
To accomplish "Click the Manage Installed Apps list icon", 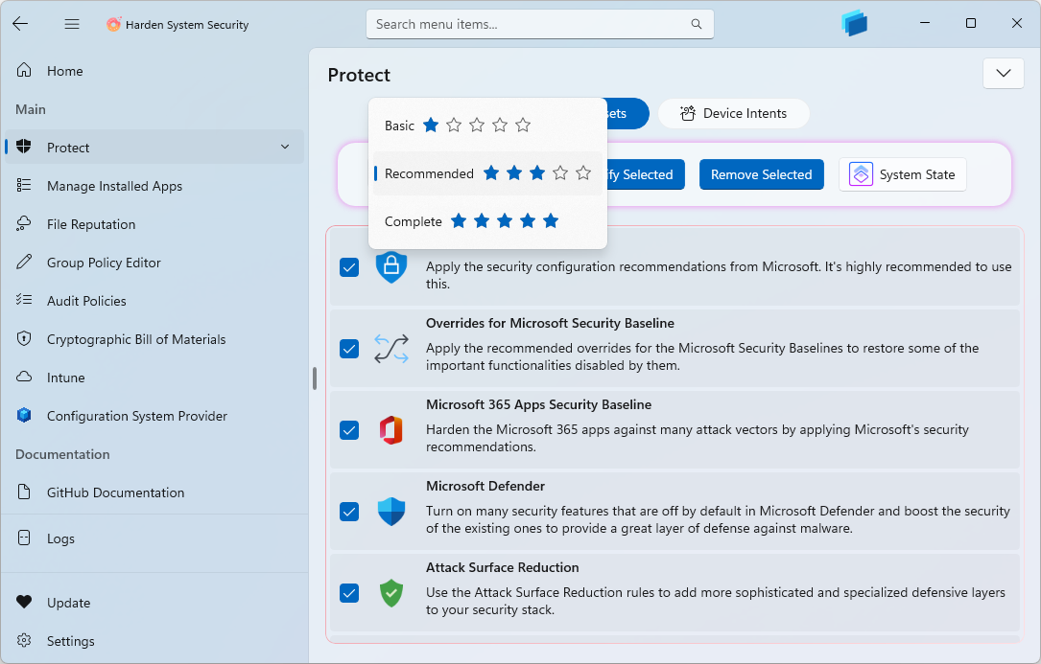I will 24,185.
